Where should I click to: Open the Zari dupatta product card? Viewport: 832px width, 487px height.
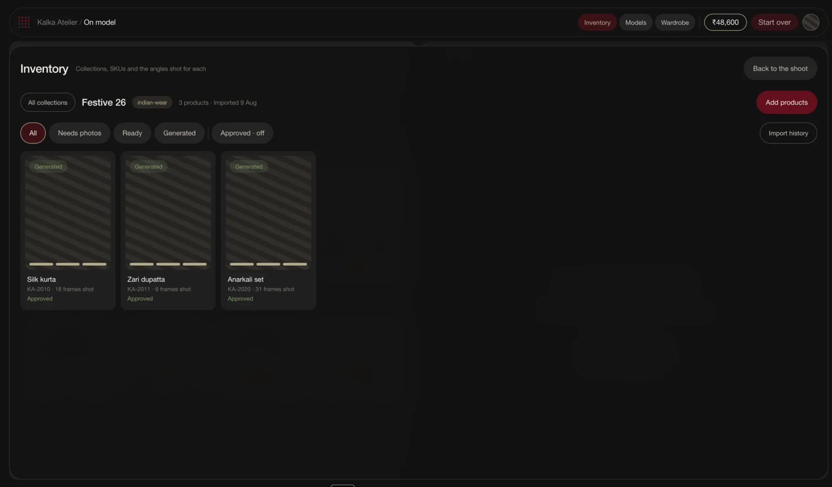(168, 230)
